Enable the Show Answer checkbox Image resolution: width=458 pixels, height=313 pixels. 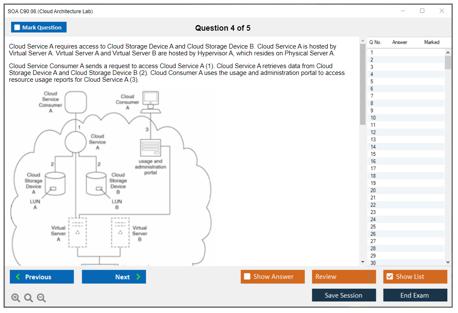click(248, 277)
